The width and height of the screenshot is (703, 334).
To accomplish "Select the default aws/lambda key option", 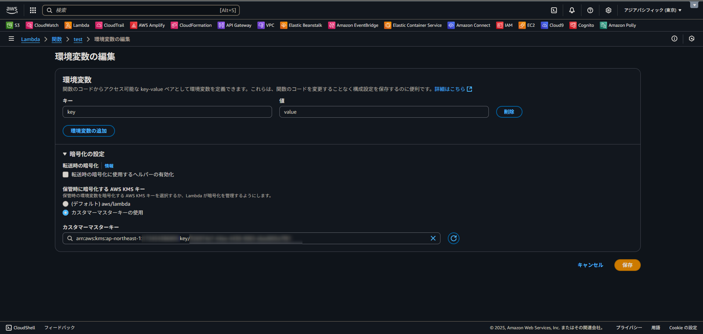I will point(66,204).
